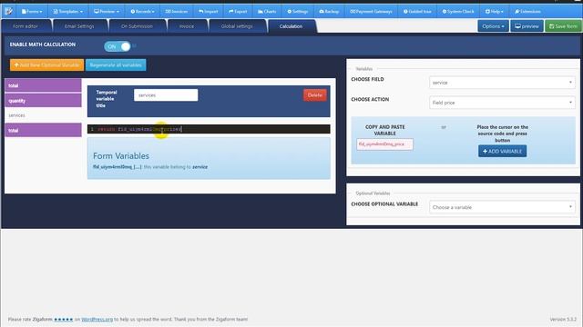Open the Import menu item
583x327 pixels.
(209, 12)
